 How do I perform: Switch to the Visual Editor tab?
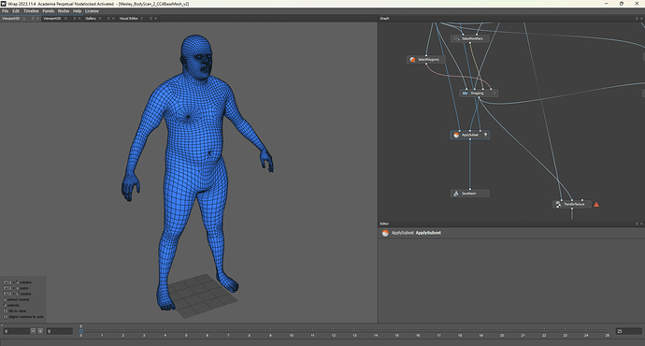pos(129,19)
